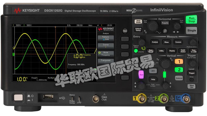Viewport: 207px width, 116px height.
Task: Open the Features DVM softkey item
Action: [x=106, y=38]
